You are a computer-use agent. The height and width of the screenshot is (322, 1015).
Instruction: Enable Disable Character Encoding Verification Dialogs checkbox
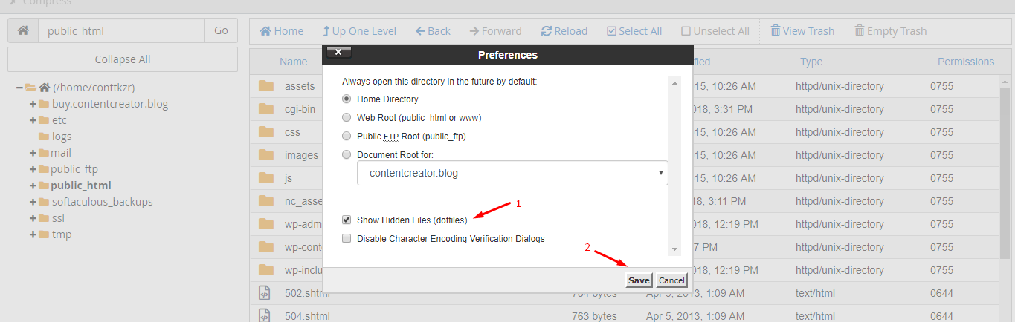coord(347,239)
